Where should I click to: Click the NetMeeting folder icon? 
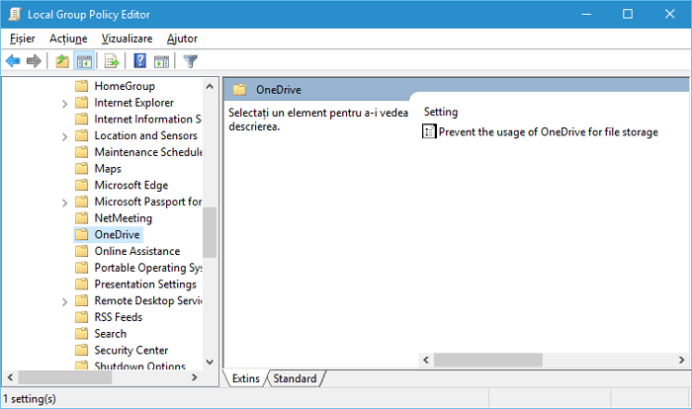click(82, 217)
